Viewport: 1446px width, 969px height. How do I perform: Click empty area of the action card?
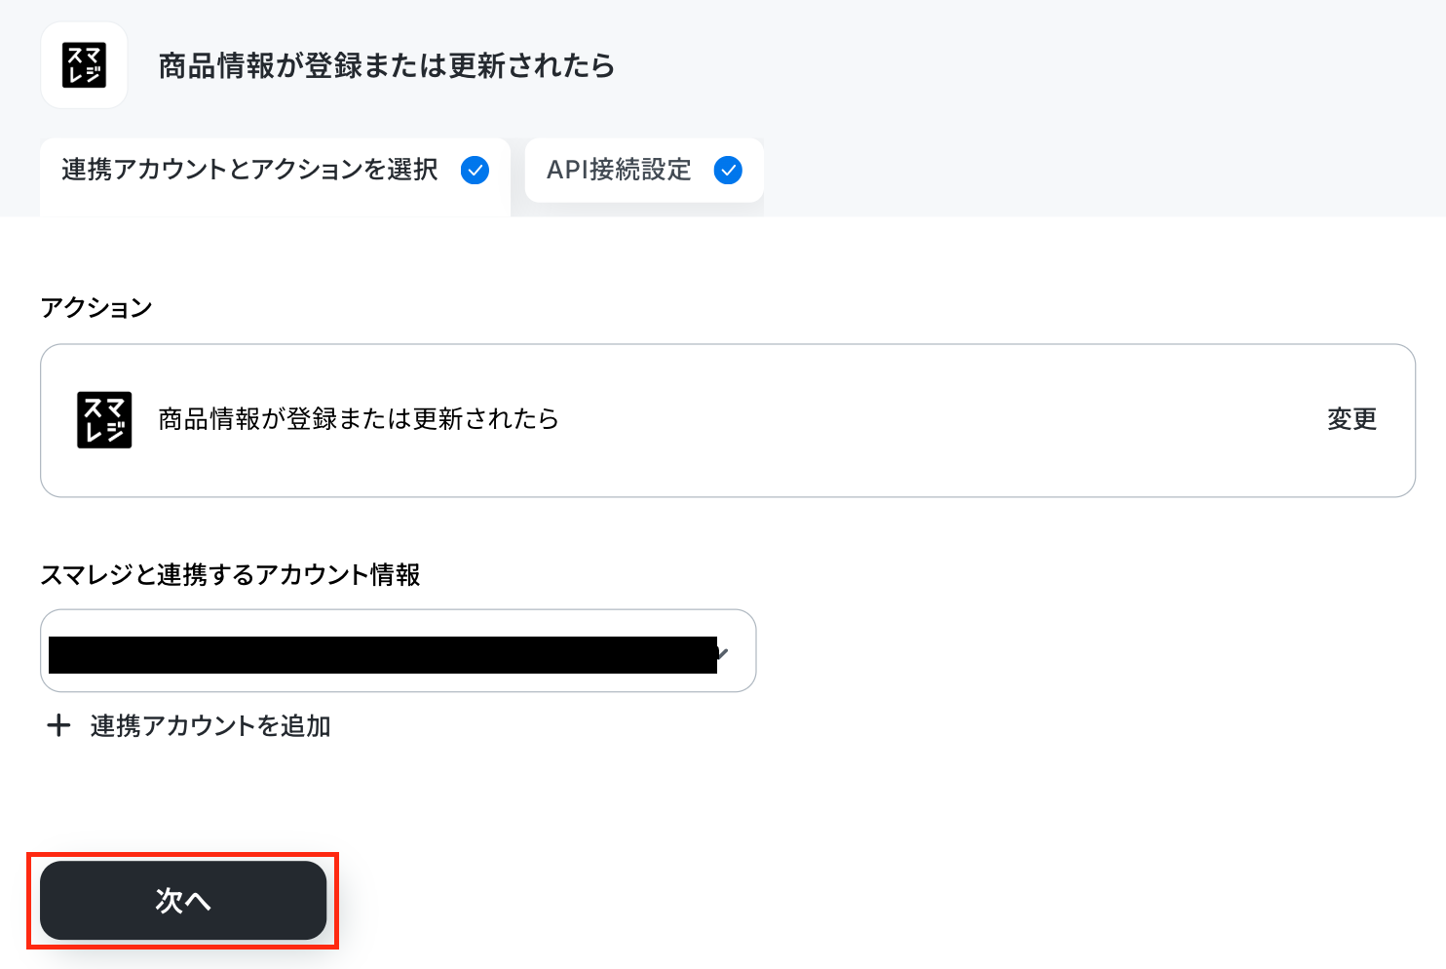click(x=935, y=420)
